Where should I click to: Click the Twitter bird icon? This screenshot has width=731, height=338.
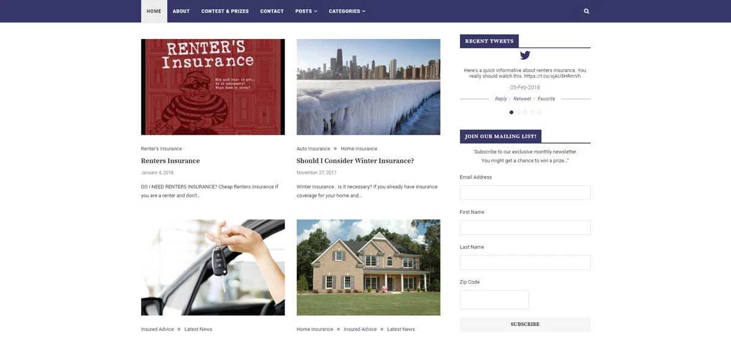click(x=525, y=55)
